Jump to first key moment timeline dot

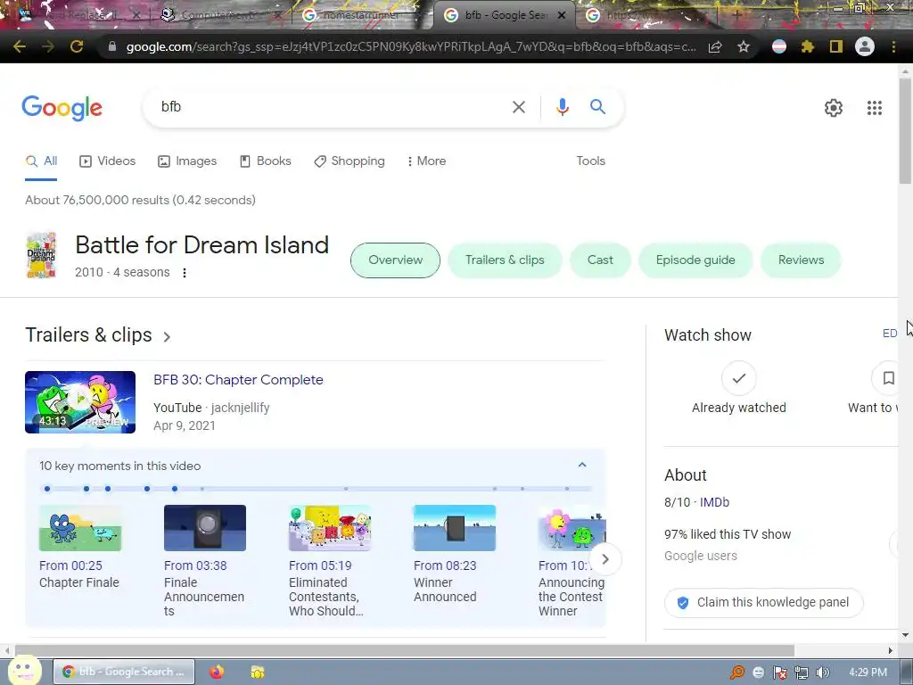(47, 489)
